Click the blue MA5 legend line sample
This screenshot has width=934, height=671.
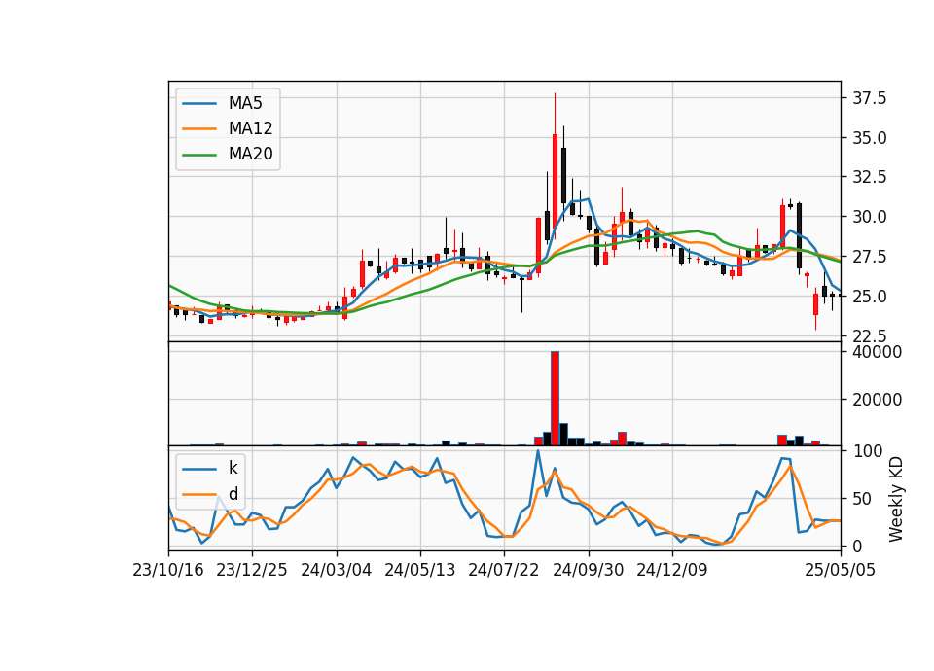[199, 104]
